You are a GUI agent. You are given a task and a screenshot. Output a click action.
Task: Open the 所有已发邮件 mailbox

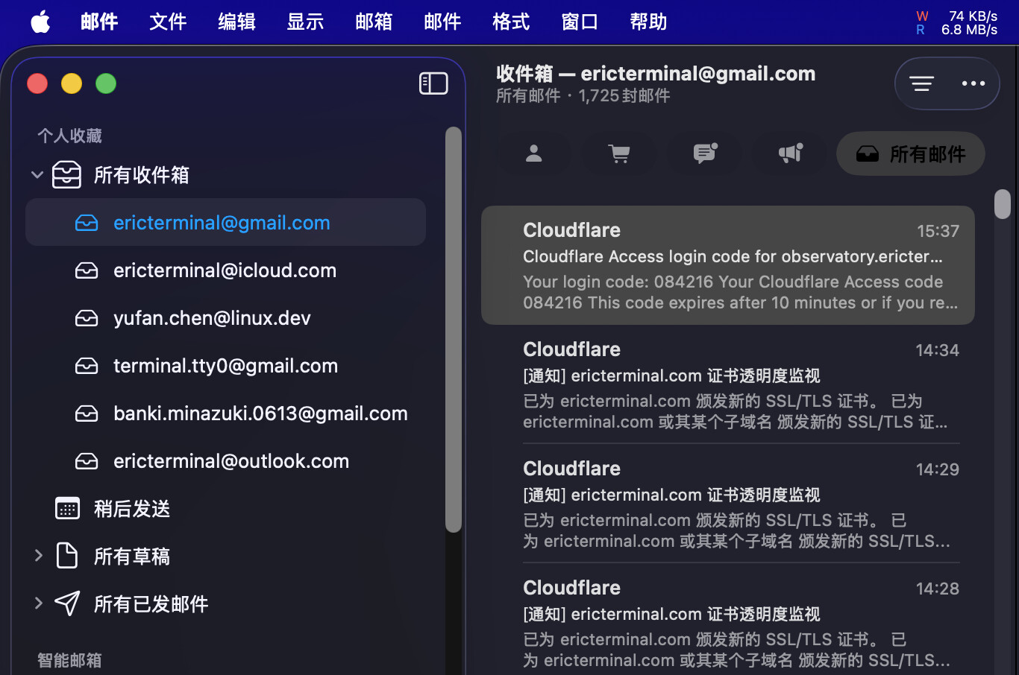pyautogui.click(x=225, y=603)
